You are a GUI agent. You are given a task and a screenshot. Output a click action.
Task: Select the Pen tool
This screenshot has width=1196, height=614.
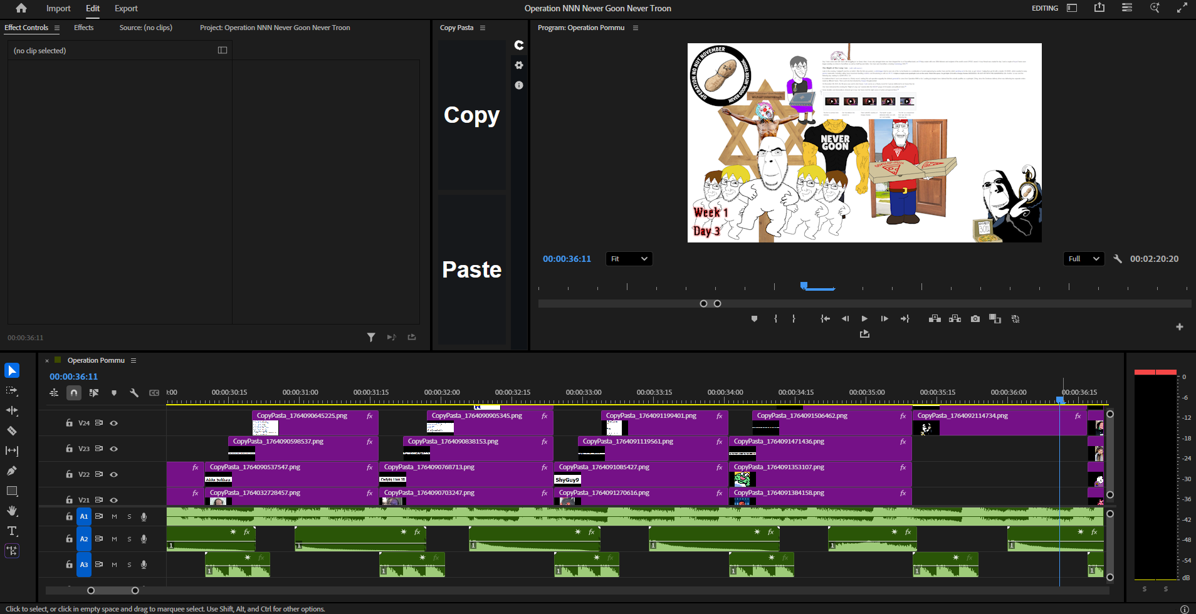(x=12, y=471)
